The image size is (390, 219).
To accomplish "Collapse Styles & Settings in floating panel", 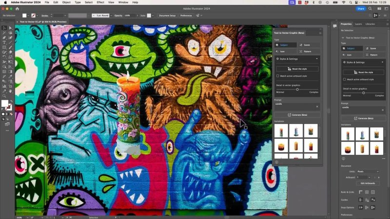I will coord(316,59).
